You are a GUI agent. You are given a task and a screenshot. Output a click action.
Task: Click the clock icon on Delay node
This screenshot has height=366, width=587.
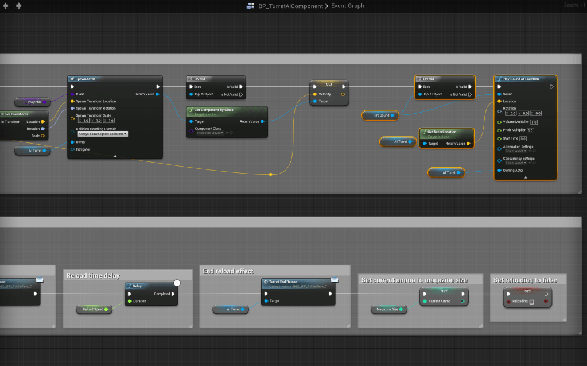tap(178, 283)
